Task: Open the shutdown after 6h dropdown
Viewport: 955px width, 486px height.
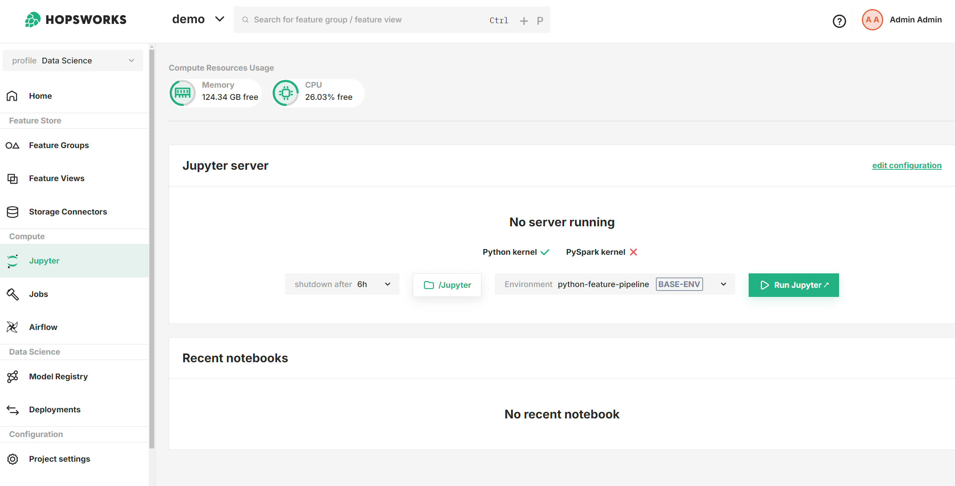Action: pyautogui.click(x=387, y=284)
